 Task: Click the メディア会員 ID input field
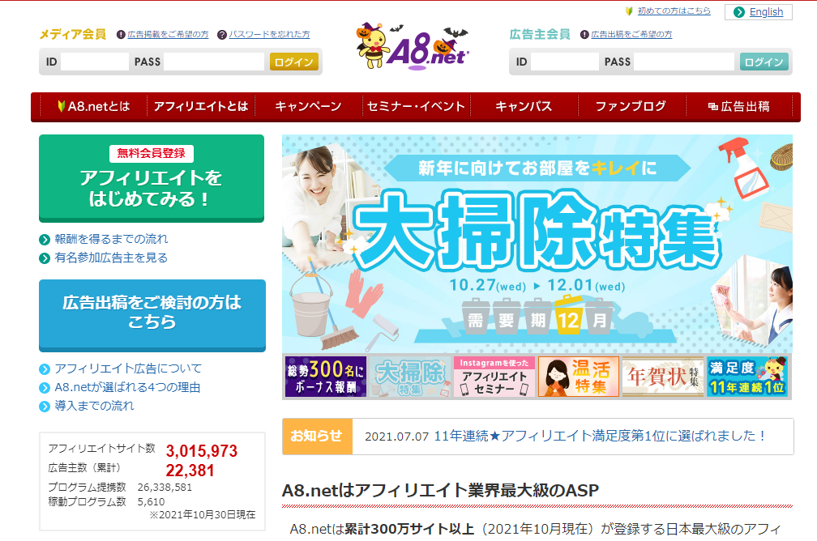(x=94, y=62)
